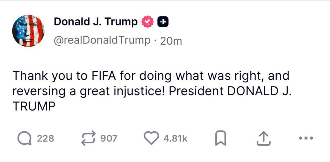Image resolution: width=330 pixels, height=162 pixels.
Task: View the 907 ReTruths count
Action: tap(109, 138)
